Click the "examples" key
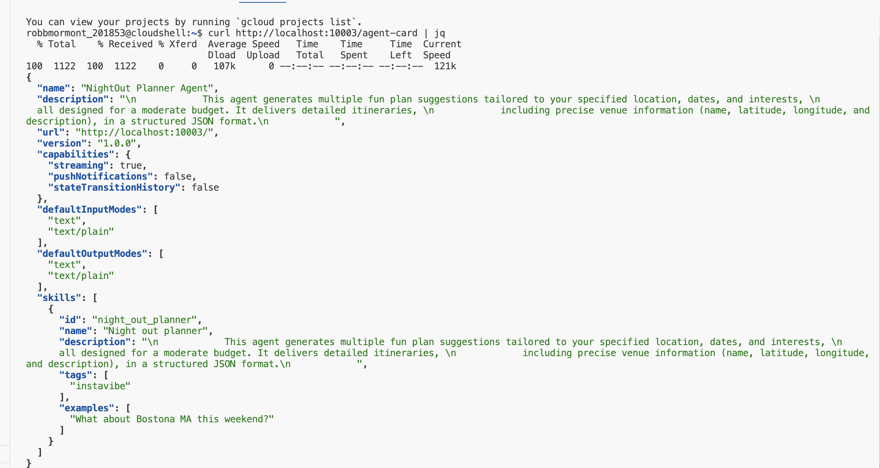Image resolution: width=880 pixels, height=468 pixels. (x=86, y=408)
